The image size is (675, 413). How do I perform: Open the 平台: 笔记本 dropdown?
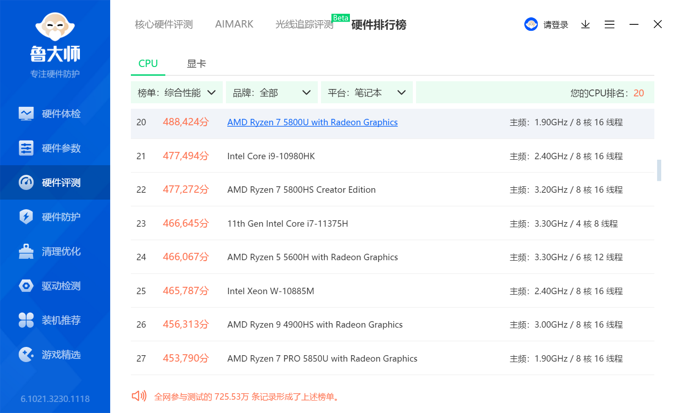click(x=367, y=93)
